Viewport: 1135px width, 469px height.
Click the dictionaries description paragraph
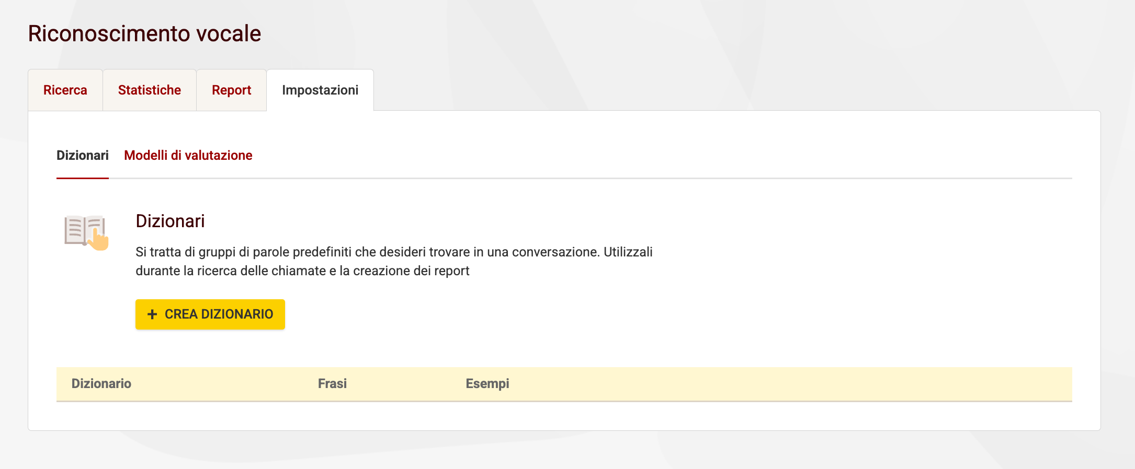click(394, 261)
